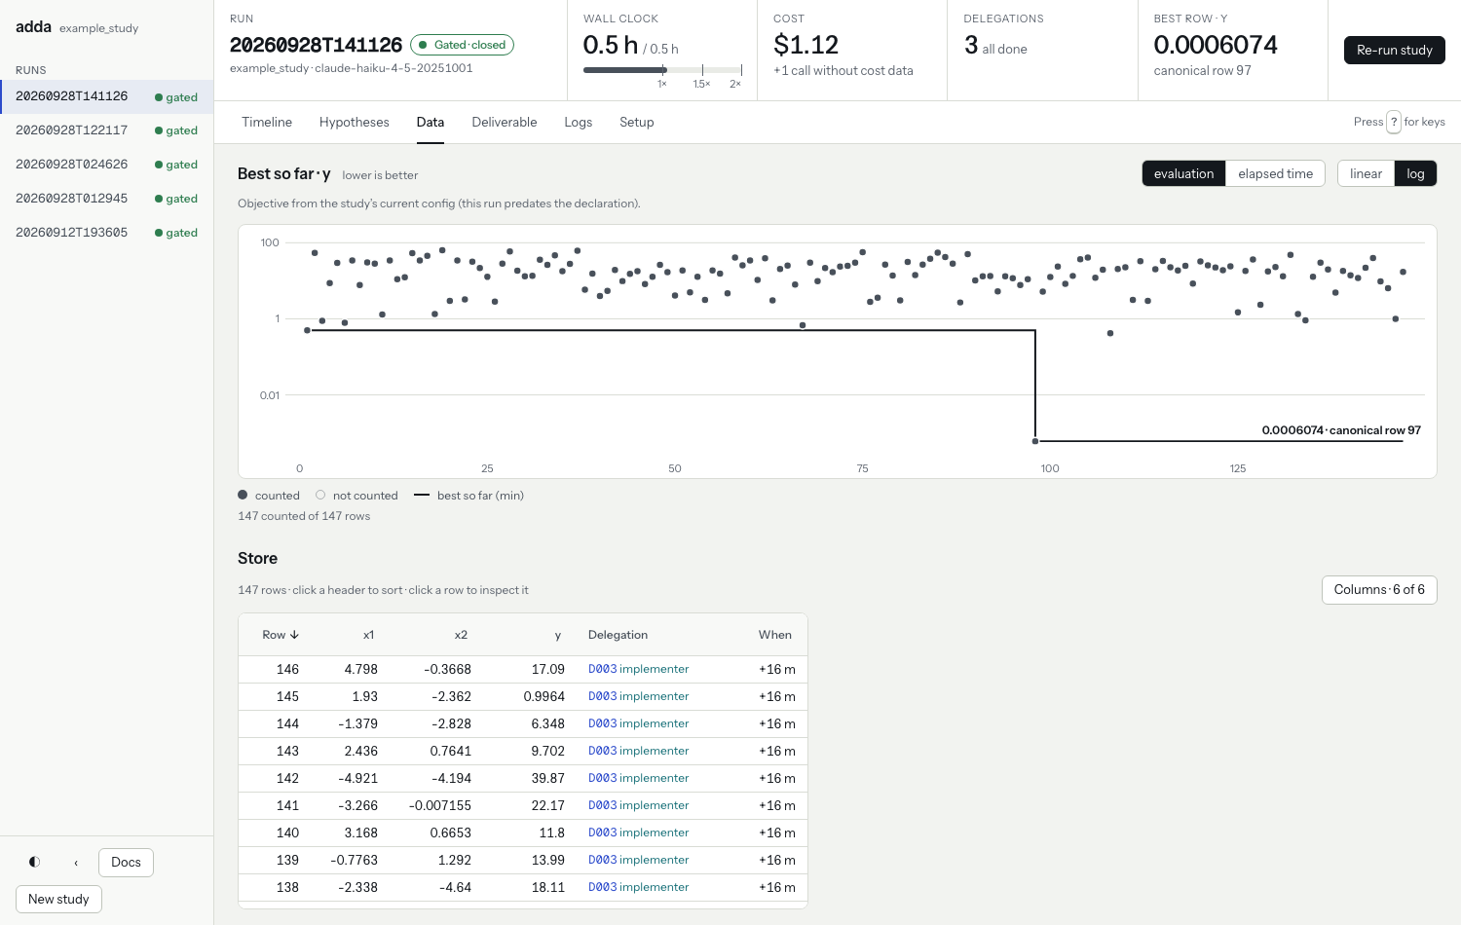Click the Gated · closed status badge
Screen dimensions: 1461x925
click(462, 45)
